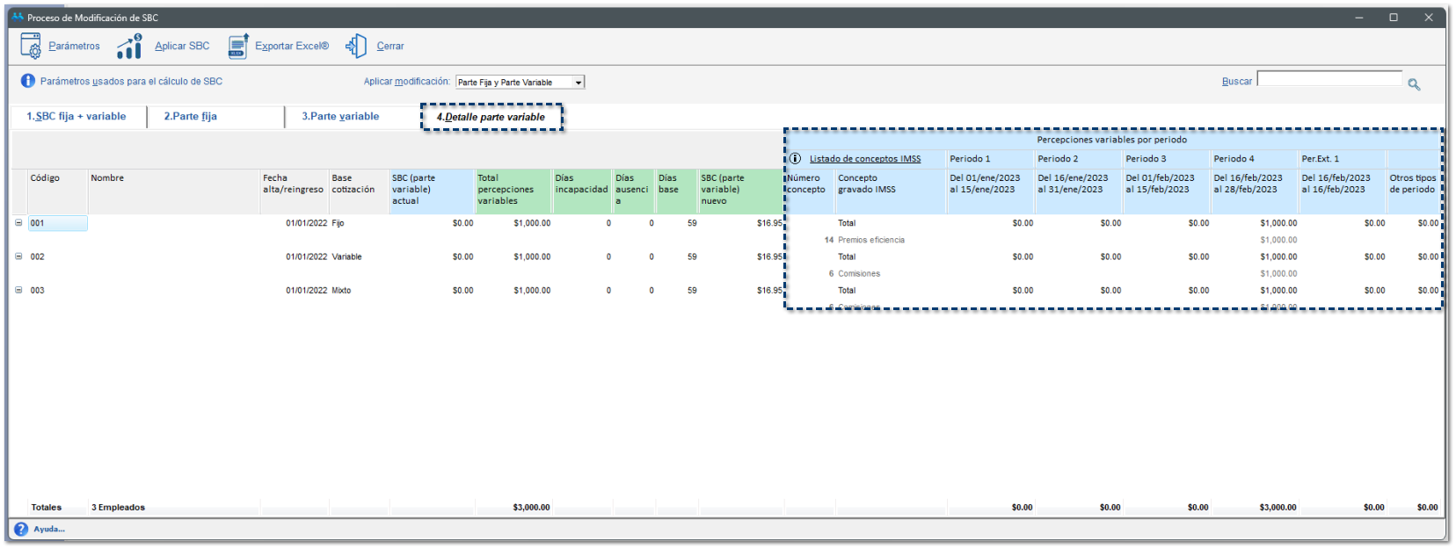Click the Ayuda question mark icon

click(x=21, y=529)
